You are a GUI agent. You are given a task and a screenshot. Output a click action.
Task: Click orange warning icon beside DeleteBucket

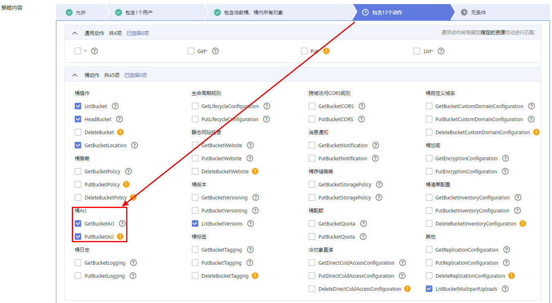click(x=120, y=132)
